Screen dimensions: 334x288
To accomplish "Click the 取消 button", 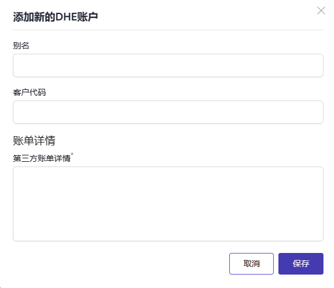I will (x=252, y=263).
